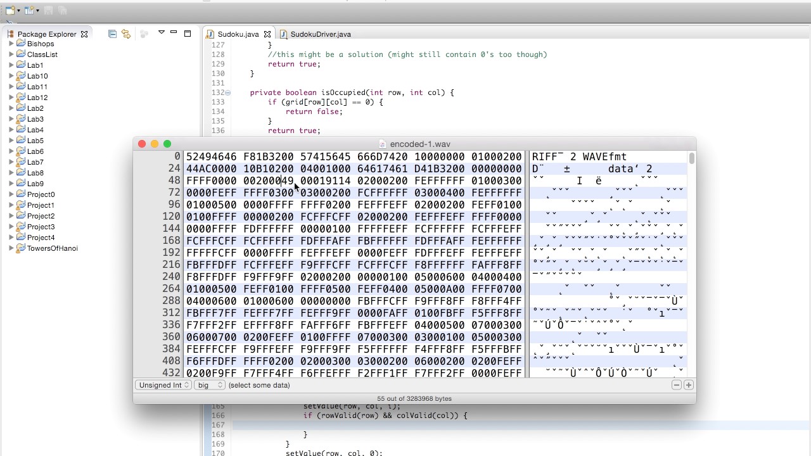Click the focus task icon in Package Explorer
Screen dimensions: 811x456
pos(144,34)
